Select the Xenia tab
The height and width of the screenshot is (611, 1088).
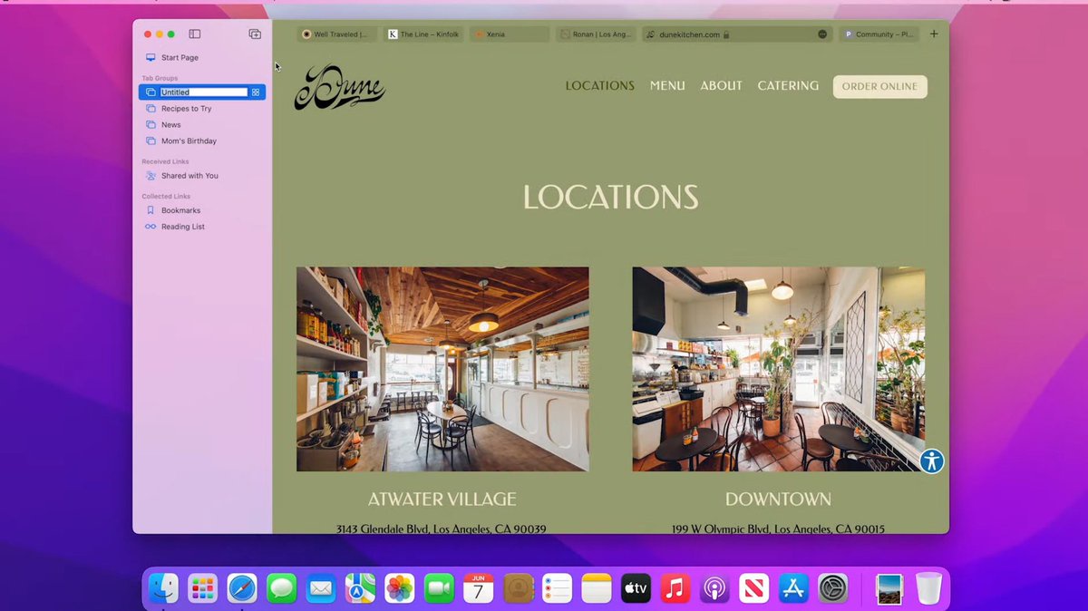point(510,34)
